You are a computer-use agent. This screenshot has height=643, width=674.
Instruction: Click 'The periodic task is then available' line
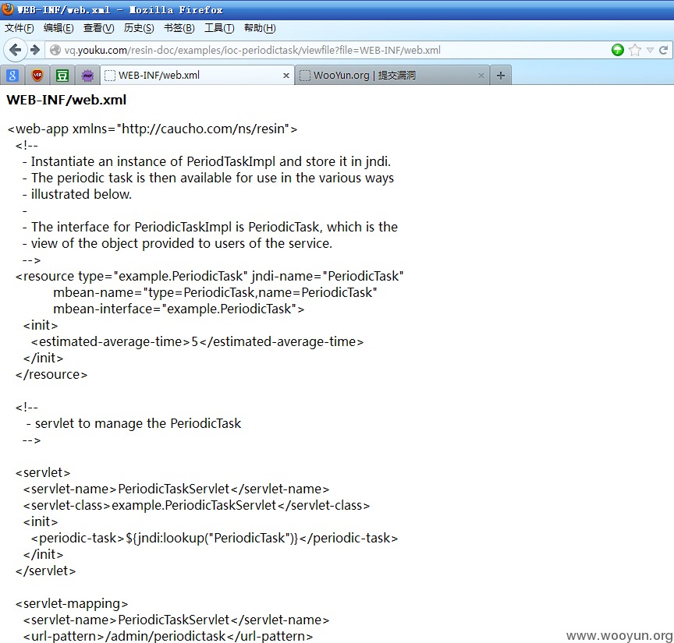pos(208,178)
